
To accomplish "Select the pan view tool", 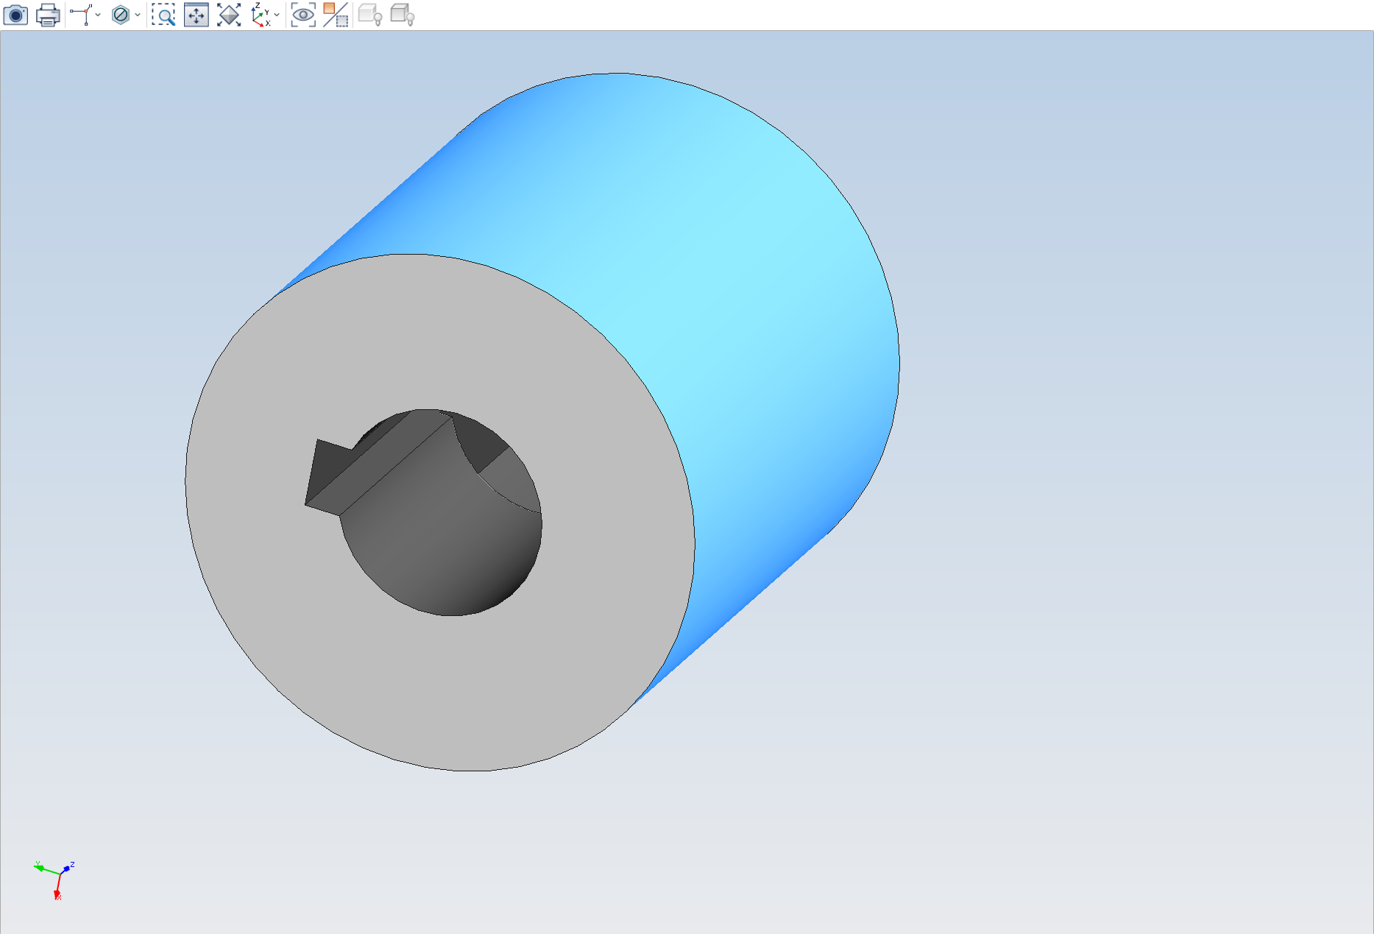I will point(196,15).
